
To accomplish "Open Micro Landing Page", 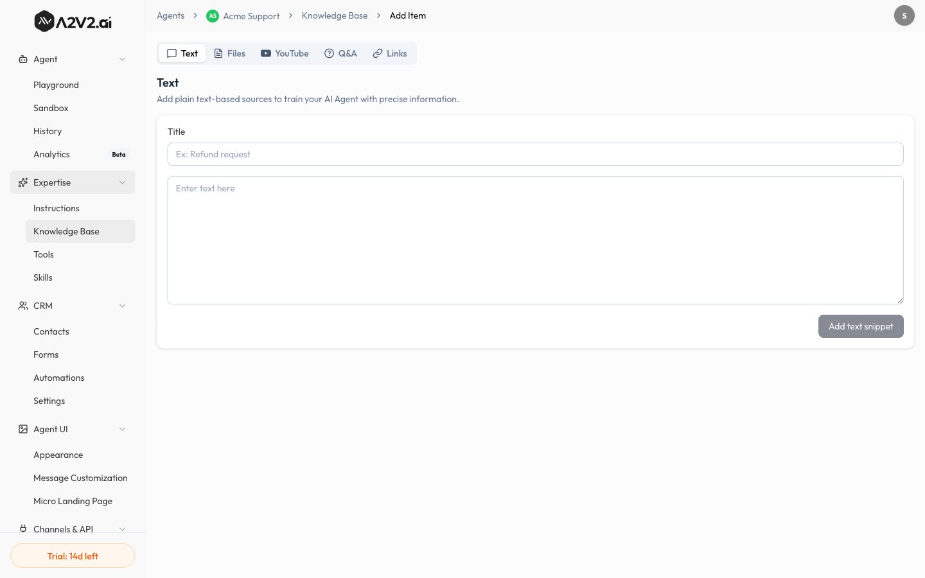I will pos(80,501).
